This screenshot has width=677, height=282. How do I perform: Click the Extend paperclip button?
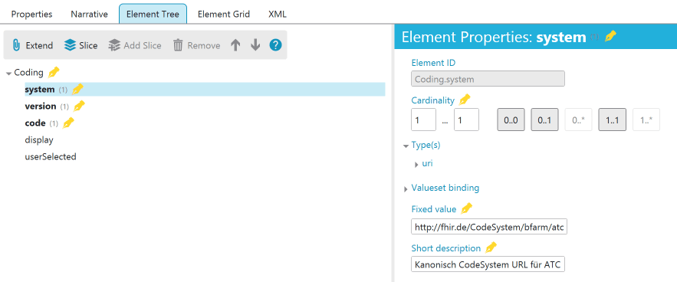click(x=32, y=45)
